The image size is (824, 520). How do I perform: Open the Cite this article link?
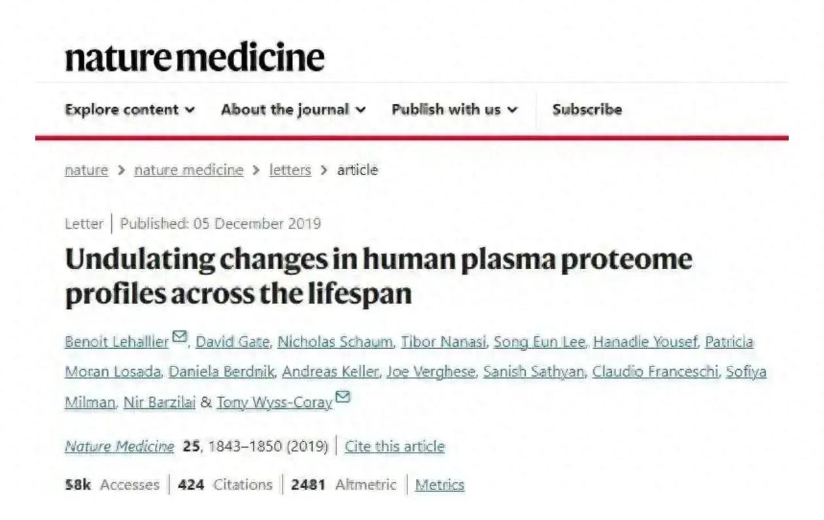[x=394, y=447]
